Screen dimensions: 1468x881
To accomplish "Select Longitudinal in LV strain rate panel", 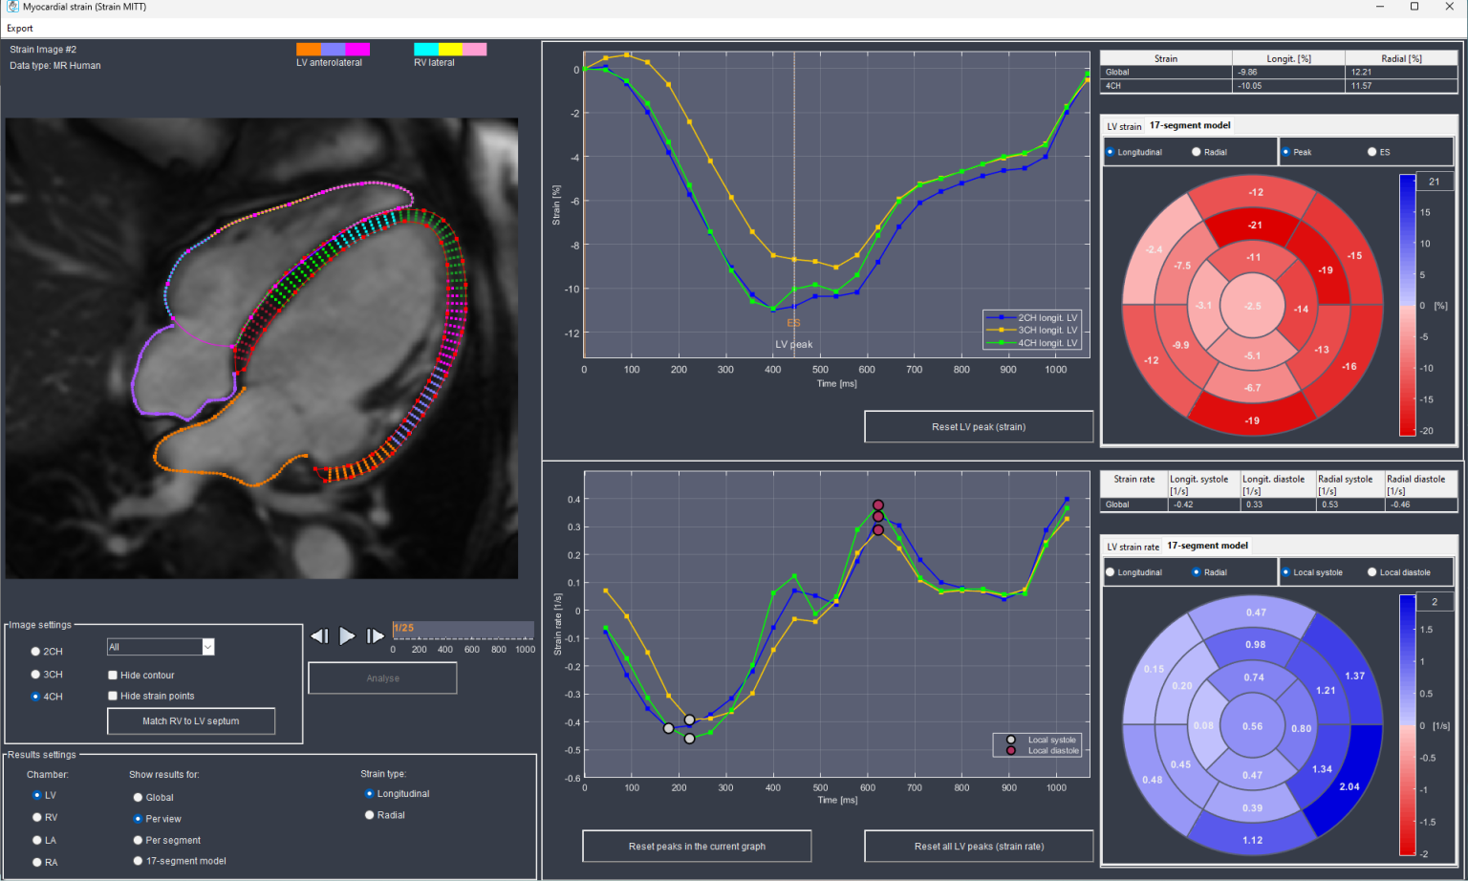I will (1111, 572).
